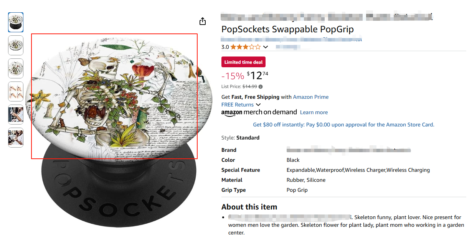Open the FREE Returns link

237,105
